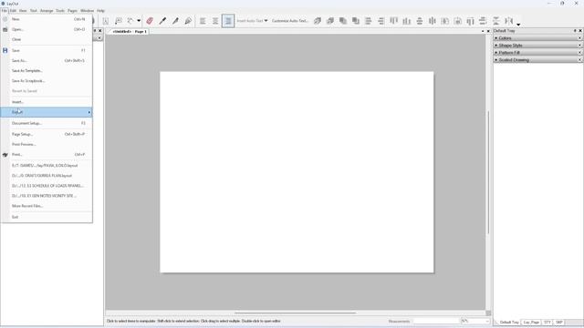Open the Pages menu
Screen dimensions: 584x328
tap(72, 11)
